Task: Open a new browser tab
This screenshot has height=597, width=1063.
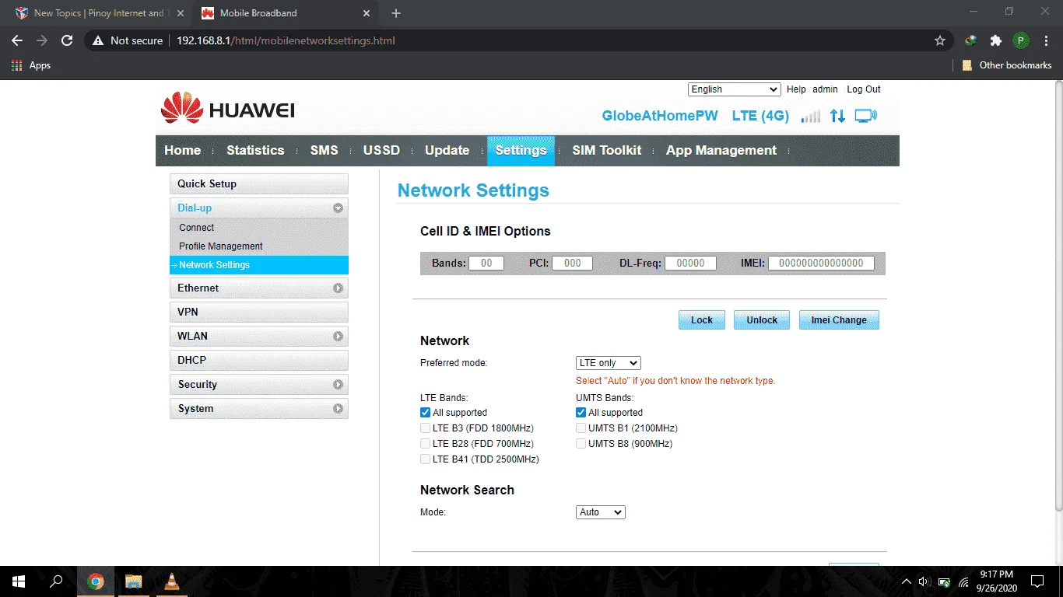Action: (x=396, y=13)
